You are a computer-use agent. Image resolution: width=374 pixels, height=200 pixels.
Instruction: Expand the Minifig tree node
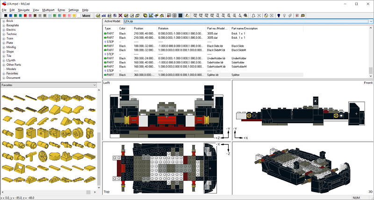[x=4, y=48]
